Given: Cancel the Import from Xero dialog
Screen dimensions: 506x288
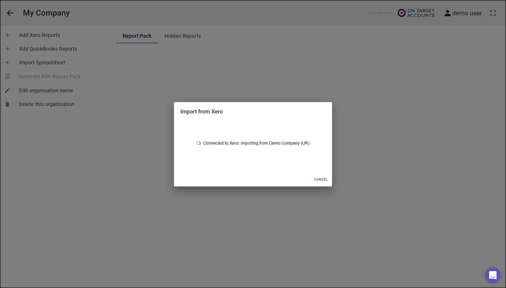Looking at the screenshot, I should (x=321, y=179).
